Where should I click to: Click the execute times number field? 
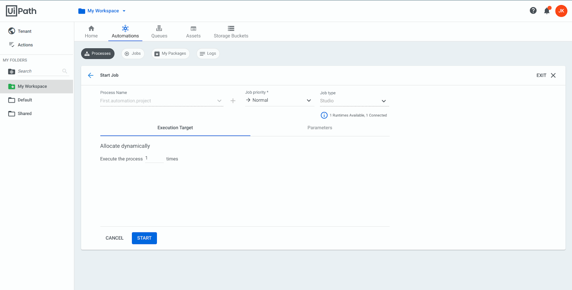[154, 158]
